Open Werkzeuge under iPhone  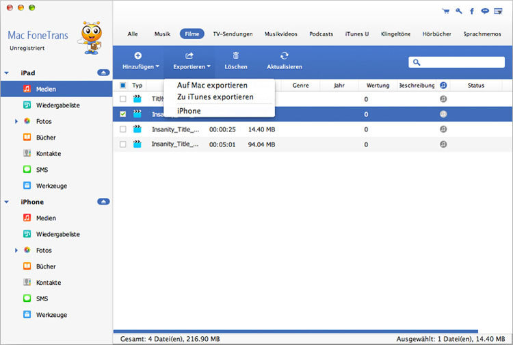tap(51, 315)
